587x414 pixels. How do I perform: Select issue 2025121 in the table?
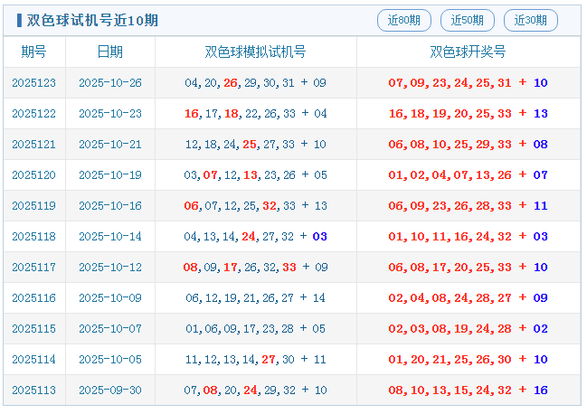point(33,145)
